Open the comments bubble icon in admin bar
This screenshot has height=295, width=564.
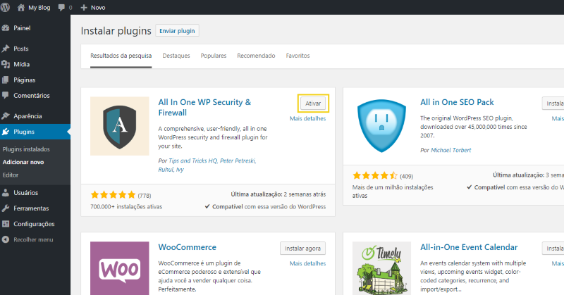pos(61,7)
